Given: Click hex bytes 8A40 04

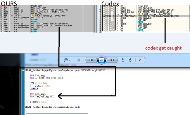Looking at the screenshot, I should [x=19, y=12].
